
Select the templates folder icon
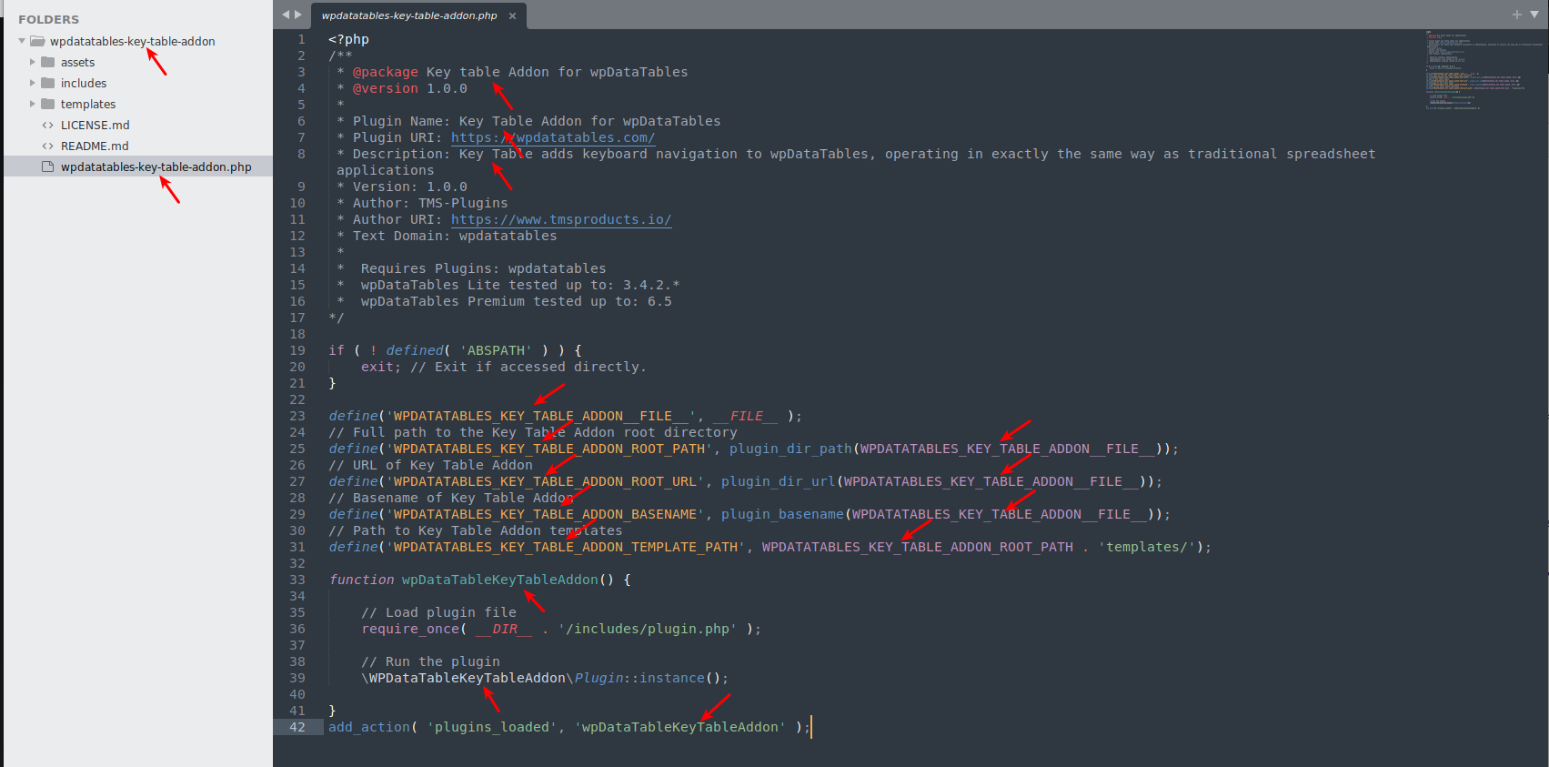tap(48, 104)
